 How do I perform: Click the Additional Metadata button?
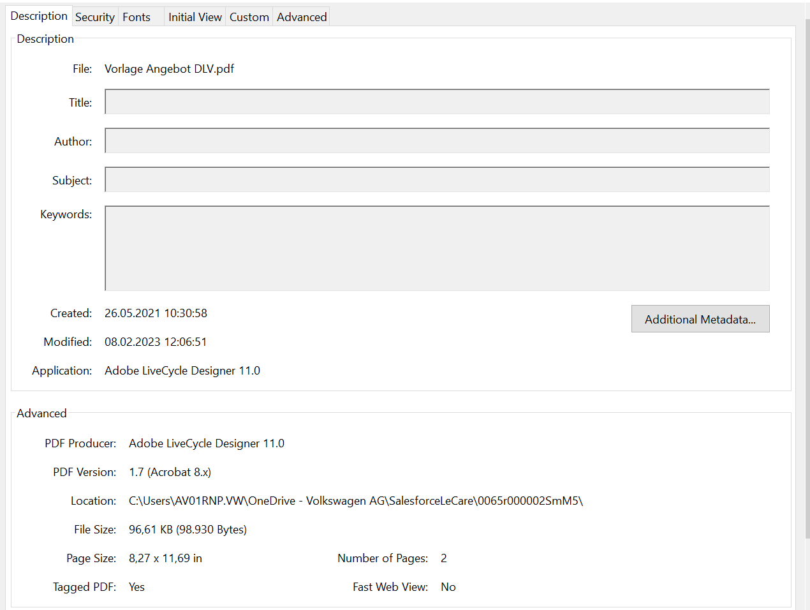tap(700, 319)
